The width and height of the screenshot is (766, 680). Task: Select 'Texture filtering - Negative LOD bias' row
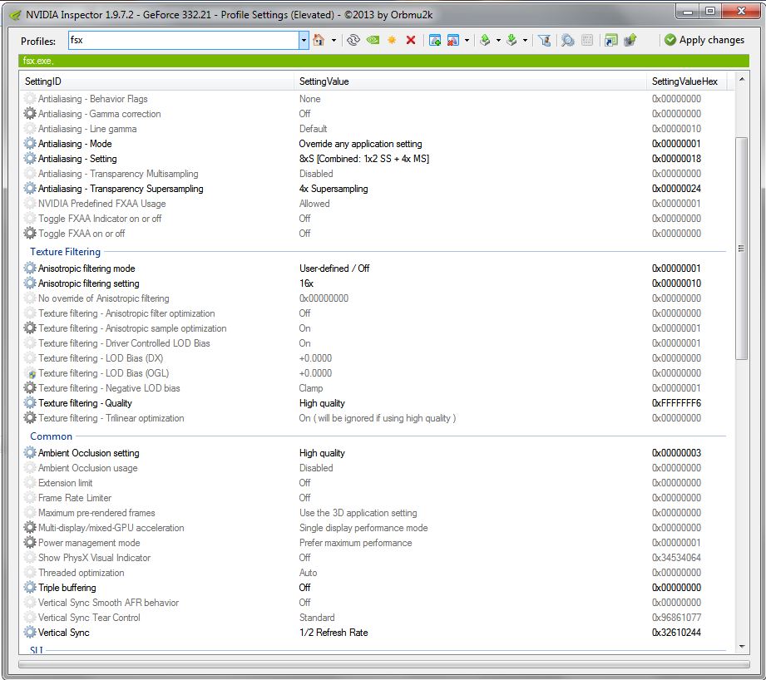[373, 388]
